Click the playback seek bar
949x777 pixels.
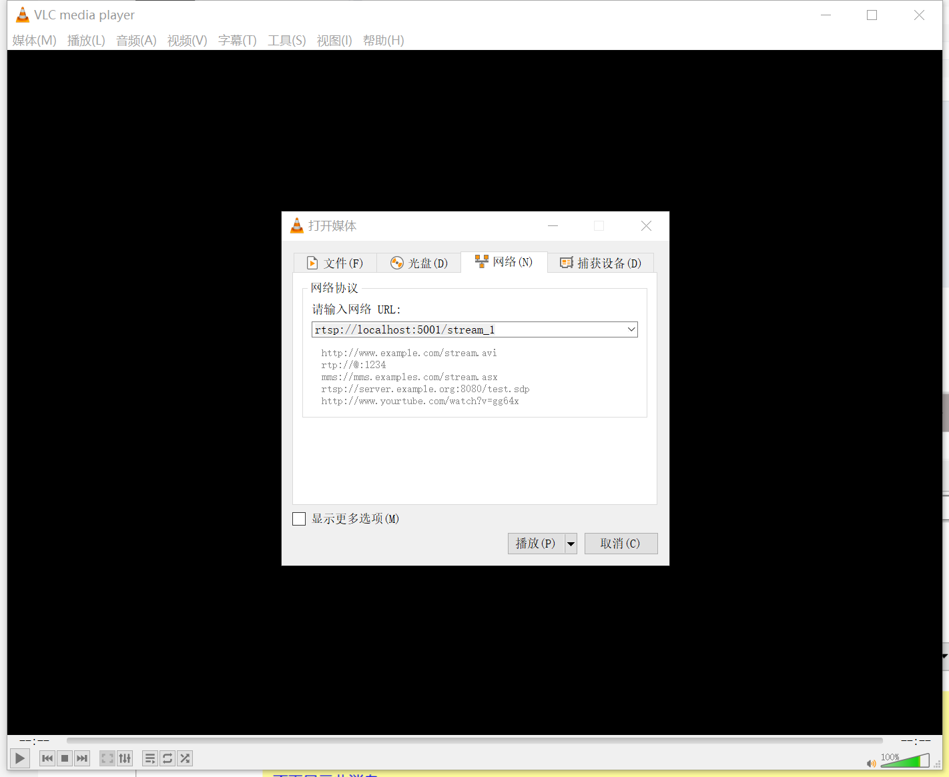pyautogui.click(x=474, y=740)
